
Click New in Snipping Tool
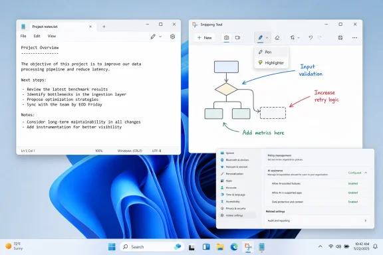[204, 38]
